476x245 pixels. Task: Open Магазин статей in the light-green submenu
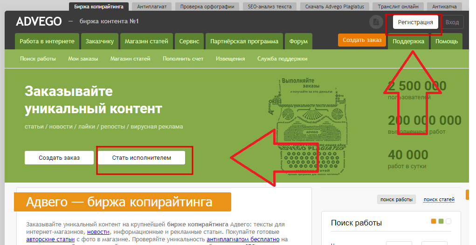point(130,59)
